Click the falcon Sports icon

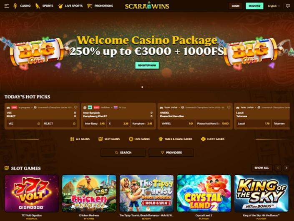tap(38, 6)
